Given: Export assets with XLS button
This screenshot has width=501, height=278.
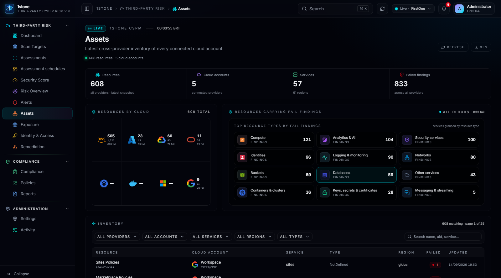Looking at the screenshot, I should pos(481,47).
